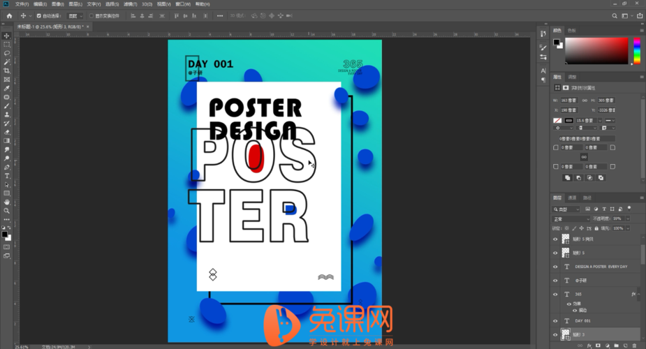Image resolution: width=646 pixels, height=349 pixels.
Task: Open the Paragraph panel icon
Action: pyautogui.click(x=543, y=80)
